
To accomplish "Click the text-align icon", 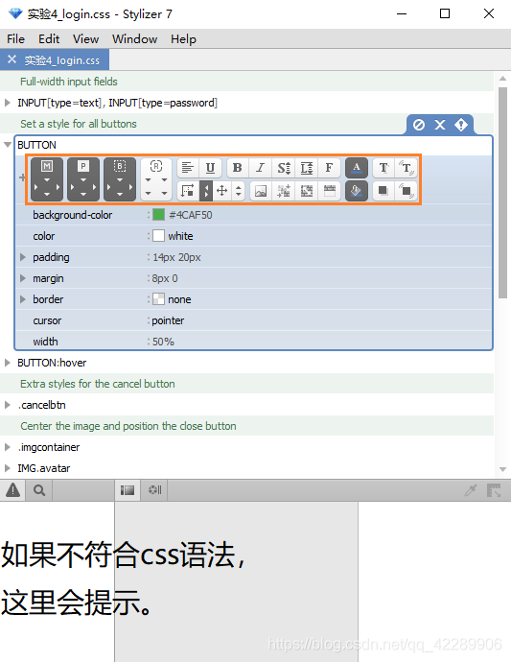I will point(187,168).
